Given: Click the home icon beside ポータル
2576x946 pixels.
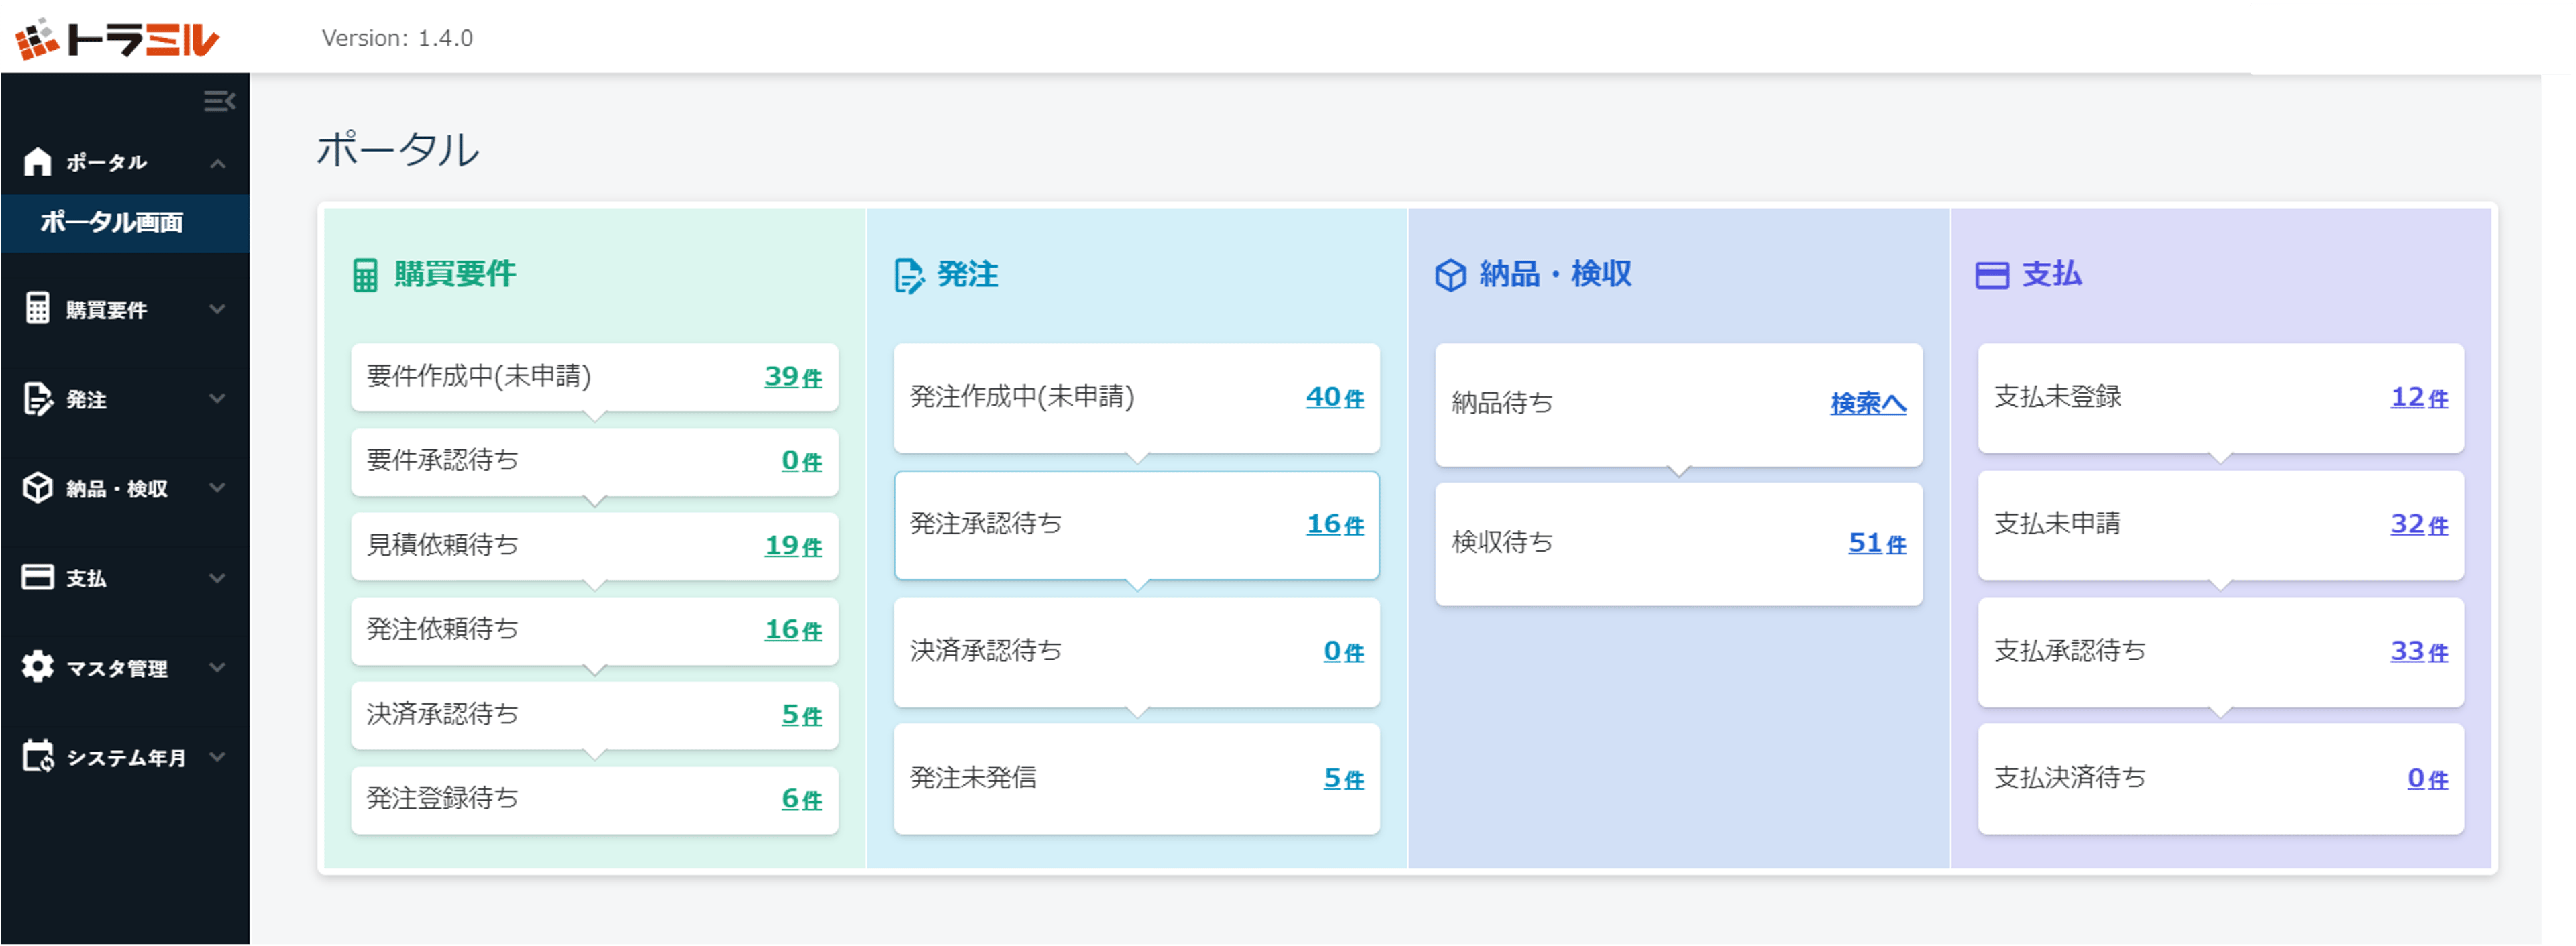Looking at the screenshot, I should click(38, 162).
